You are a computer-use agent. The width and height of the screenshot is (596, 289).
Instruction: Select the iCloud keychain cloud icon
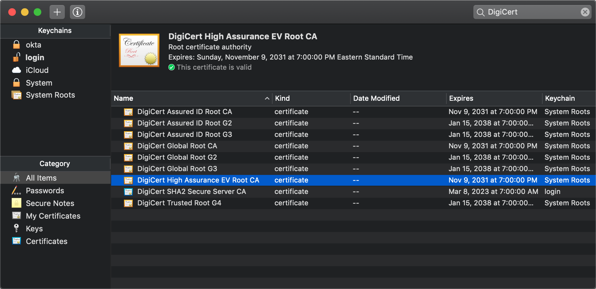17,70
